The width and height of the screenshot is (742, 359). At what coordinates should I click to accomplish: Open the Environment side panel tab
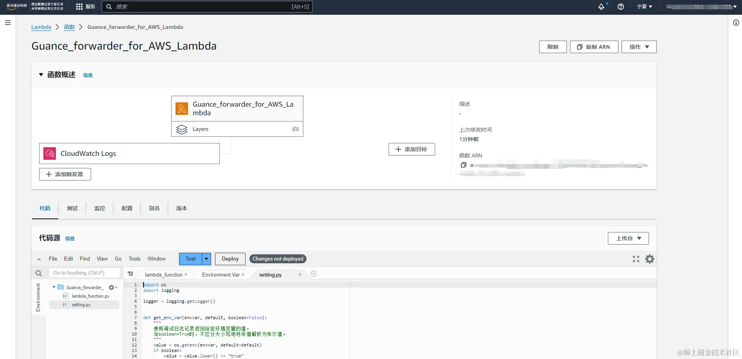click(38, 298)
